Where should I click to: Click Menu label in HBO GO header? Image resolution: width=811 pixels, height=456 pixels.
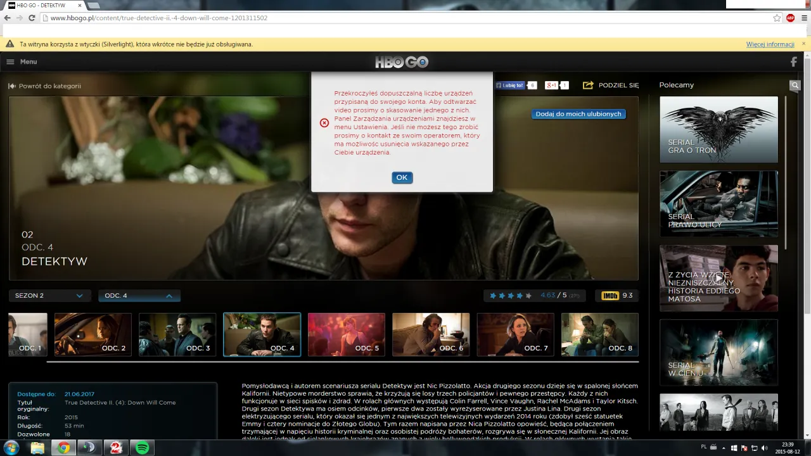click(29, 62)
